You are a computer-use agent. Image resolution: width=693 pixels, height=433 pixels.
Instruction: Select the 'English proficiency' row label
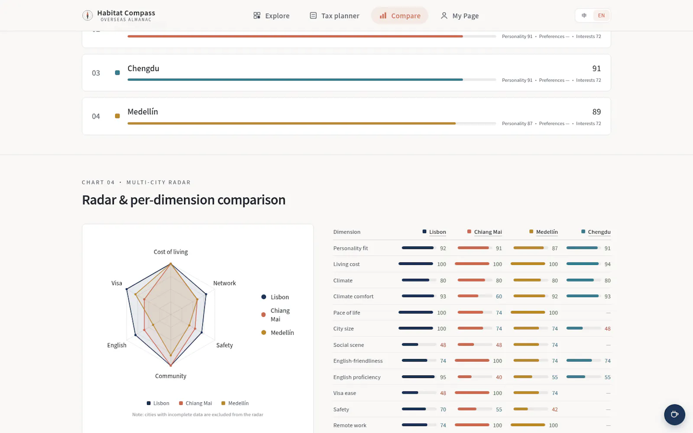pyautogui.click(x=357, y=377)
